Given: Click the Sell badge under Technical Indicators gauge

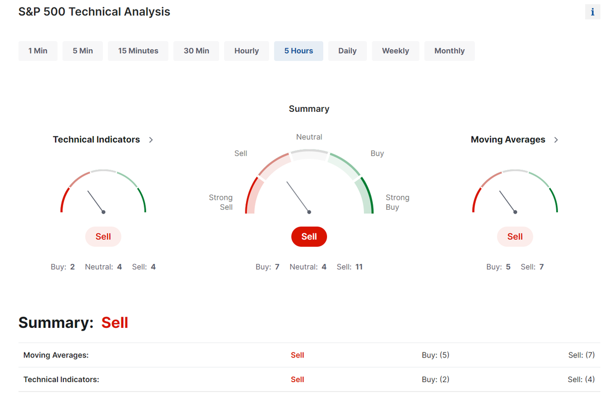Looking at the screenshot, I should 103,236.
